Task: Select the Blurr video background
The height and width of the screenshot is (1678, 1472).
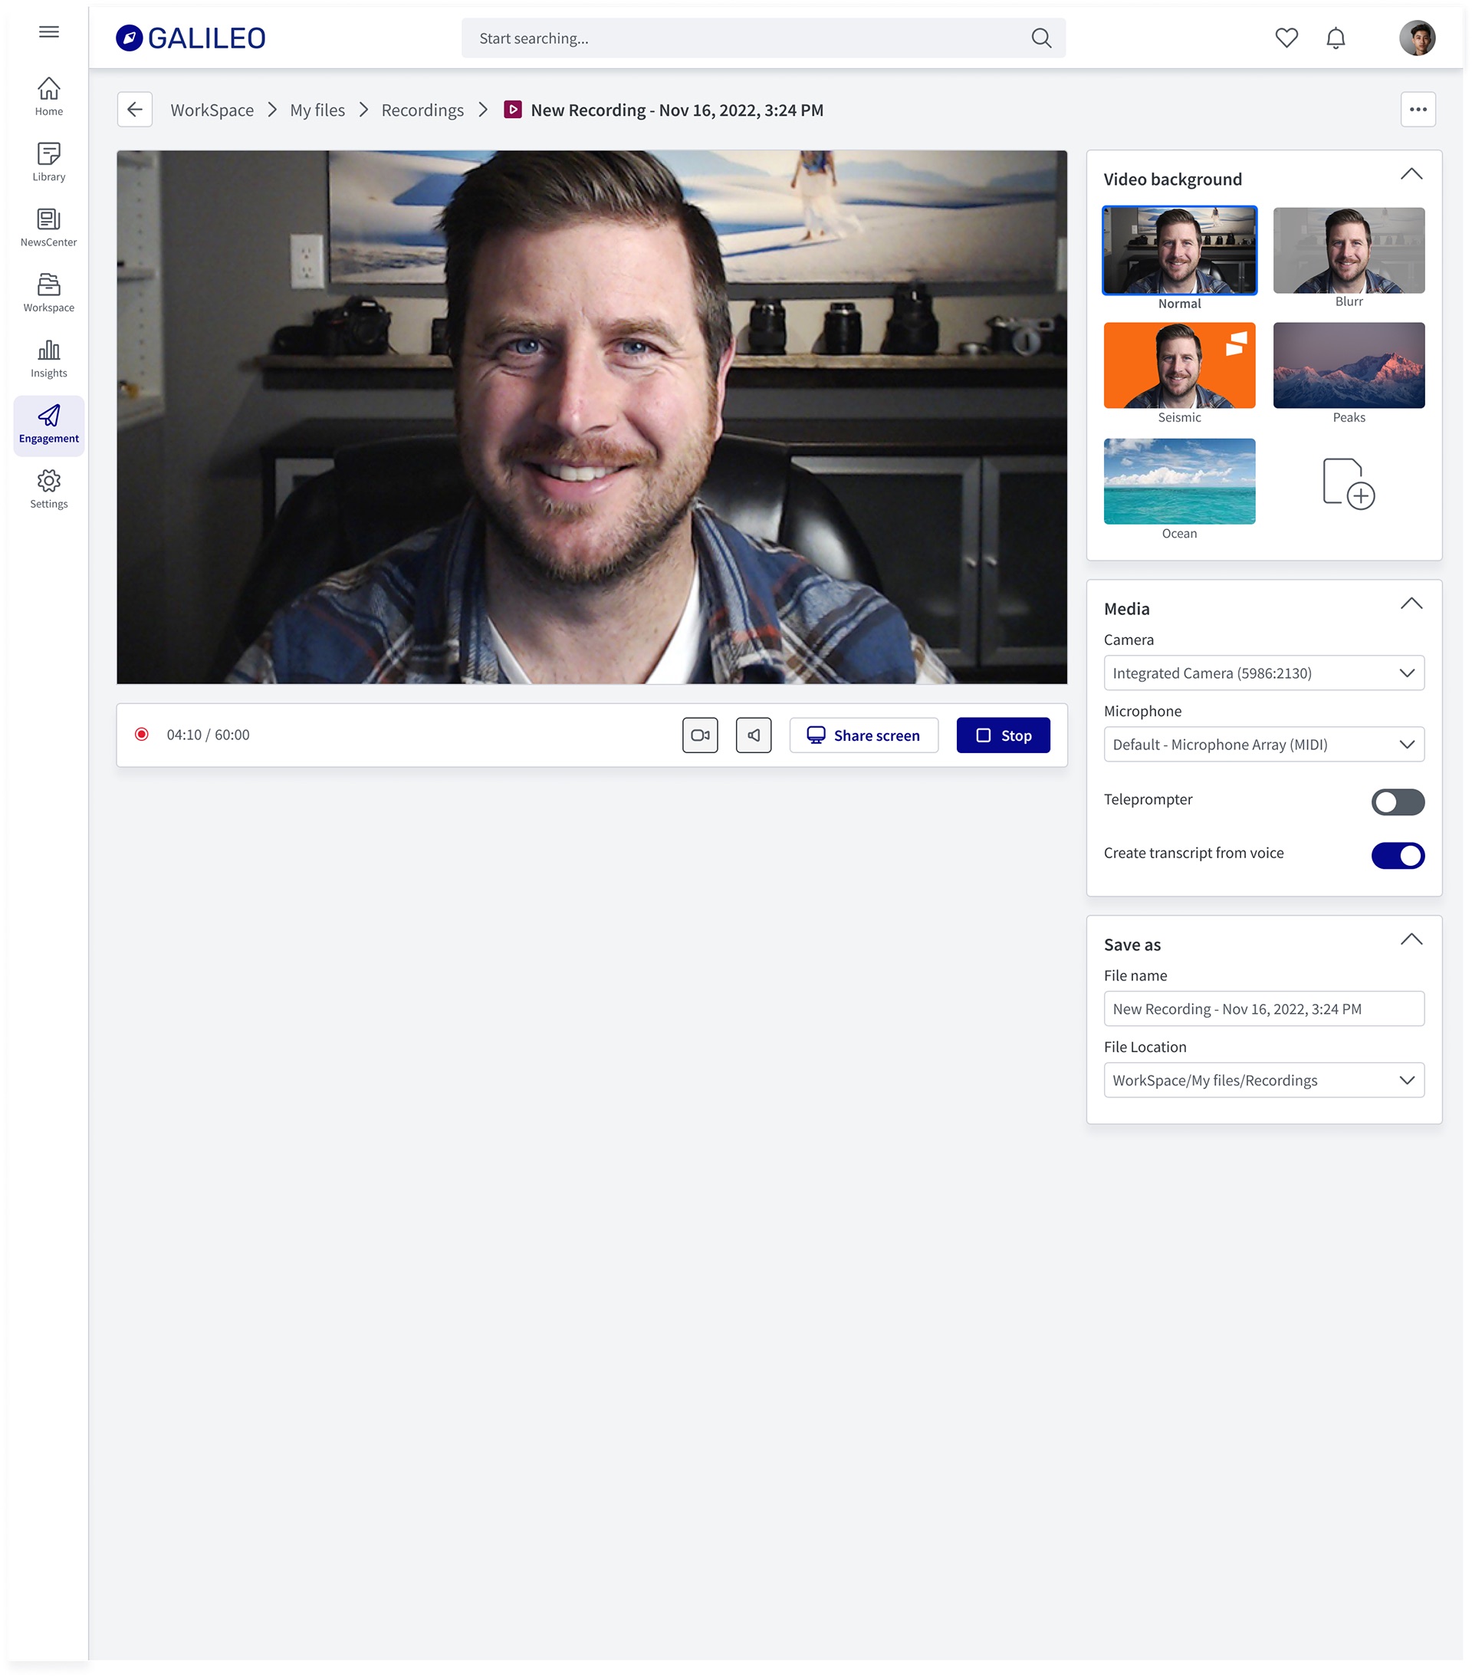Action: [1348, 250]
